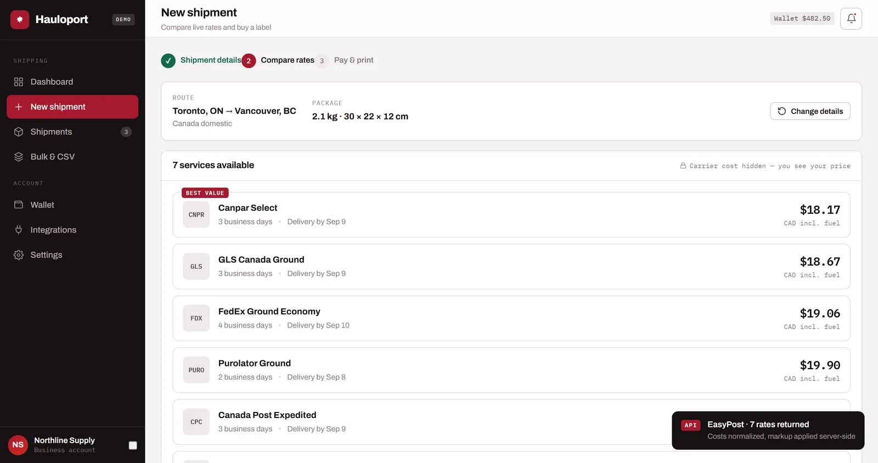Choose the Canada Post Expedited rate
This screenshot has height=463, width=878.
[x=511, y=422]
